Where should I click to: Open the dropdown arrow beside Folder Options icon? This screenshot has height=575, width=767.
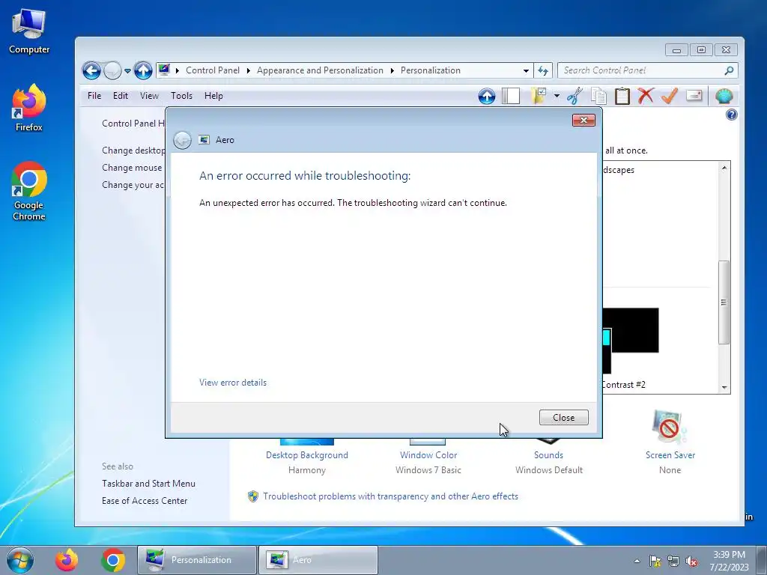pos(557,96)
